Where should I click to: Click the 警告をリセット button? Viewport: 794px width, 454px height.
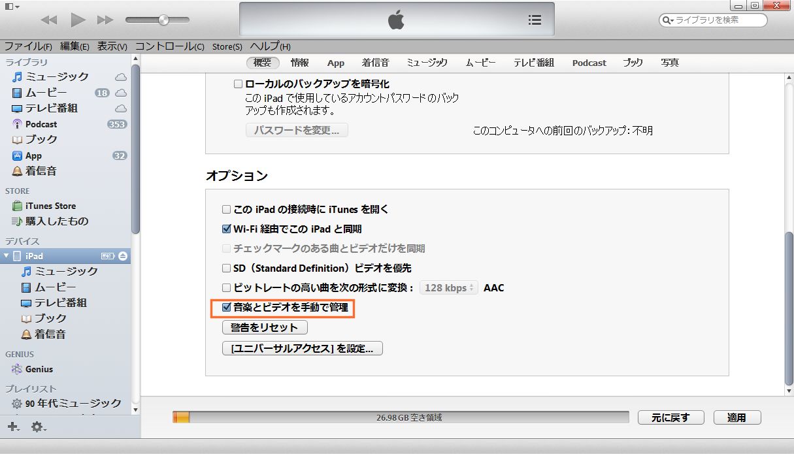[264, 327]
